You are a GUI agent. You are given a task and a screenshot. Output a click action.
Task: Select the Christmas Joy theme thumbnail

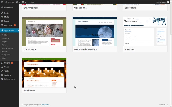[x=44, y=32]
